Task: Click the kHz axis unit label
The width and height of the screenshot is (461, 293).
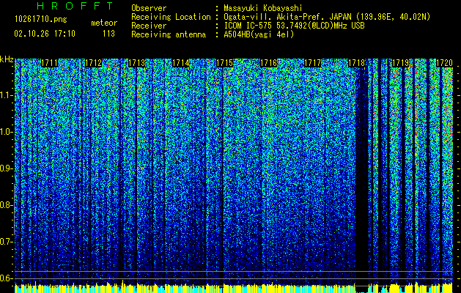Action: pyautogui.click(x=7, y=59)
